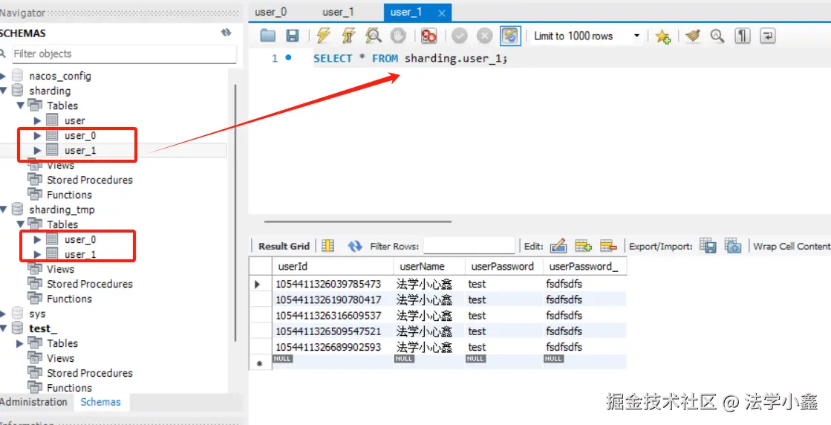Expand user_1 table in sharding
This screenshot has height=425, width=831.
pyautogui.click(x=37, y=150)
